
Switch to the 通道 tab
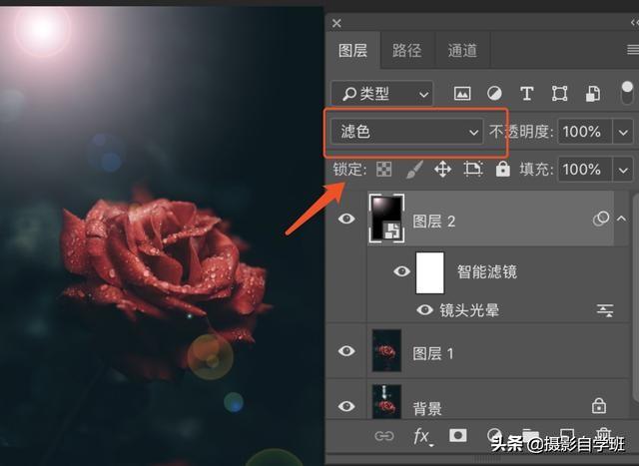click(462, 51)
